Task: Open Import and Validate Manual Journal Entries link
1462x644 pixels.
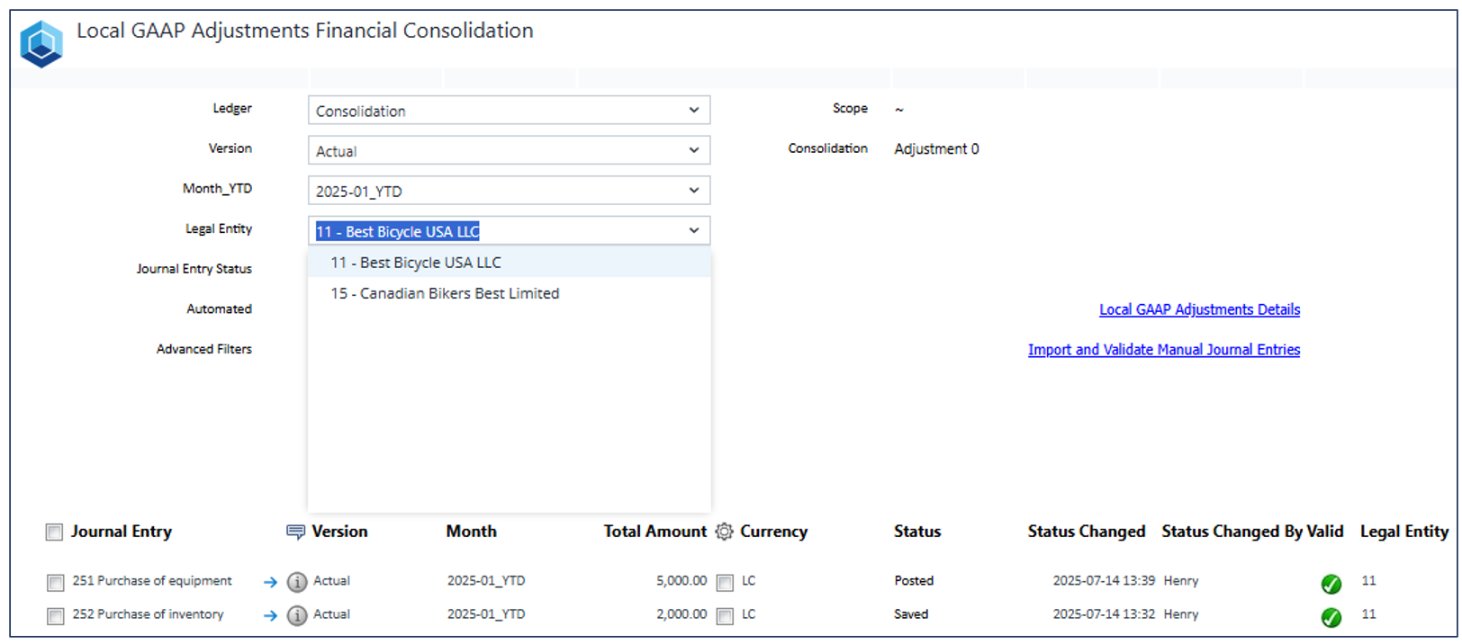Action: click(1164, 350)
